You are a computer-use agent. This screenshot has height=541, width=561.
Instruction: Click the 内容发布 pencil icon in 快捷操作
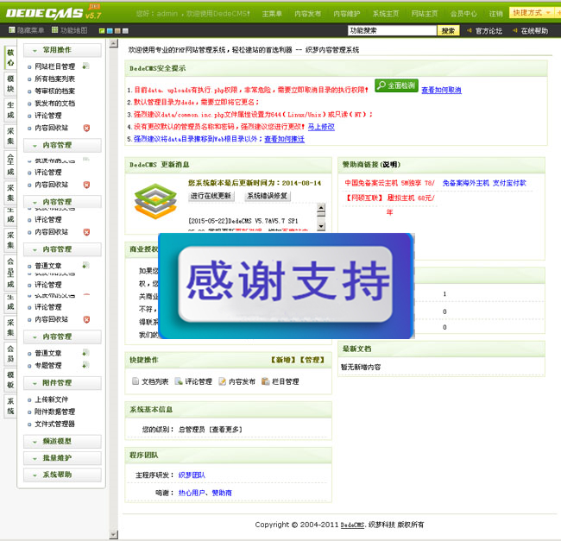coord(222,381)
